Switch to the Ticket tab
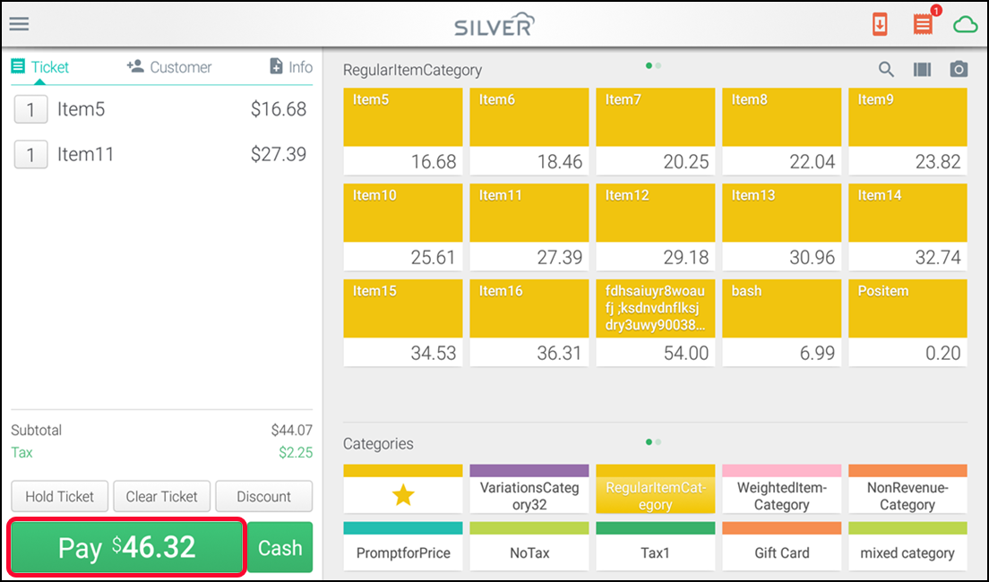The height and width of the screenshot is (582, 989). coord(39,67)
